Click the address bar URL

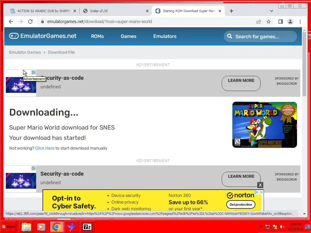(x=99, y=22)
